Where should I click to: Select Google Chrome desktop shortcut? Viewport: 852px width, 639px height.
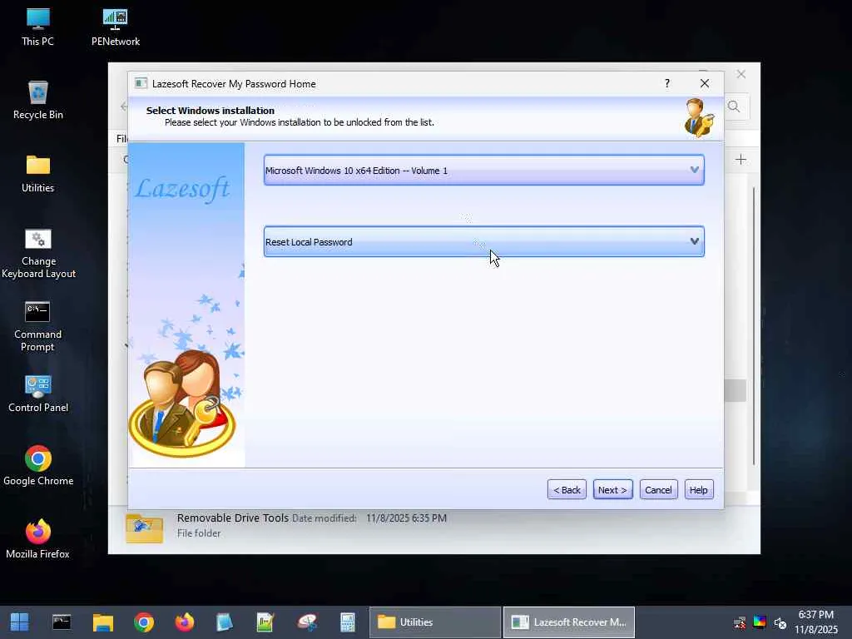[x=38, y=466]
